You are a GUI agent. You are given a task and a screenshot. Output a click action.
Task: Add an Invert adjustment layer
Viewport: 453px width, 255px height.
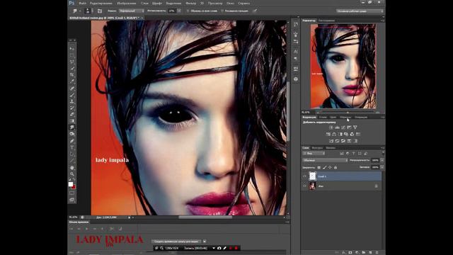tap(331, 141)
